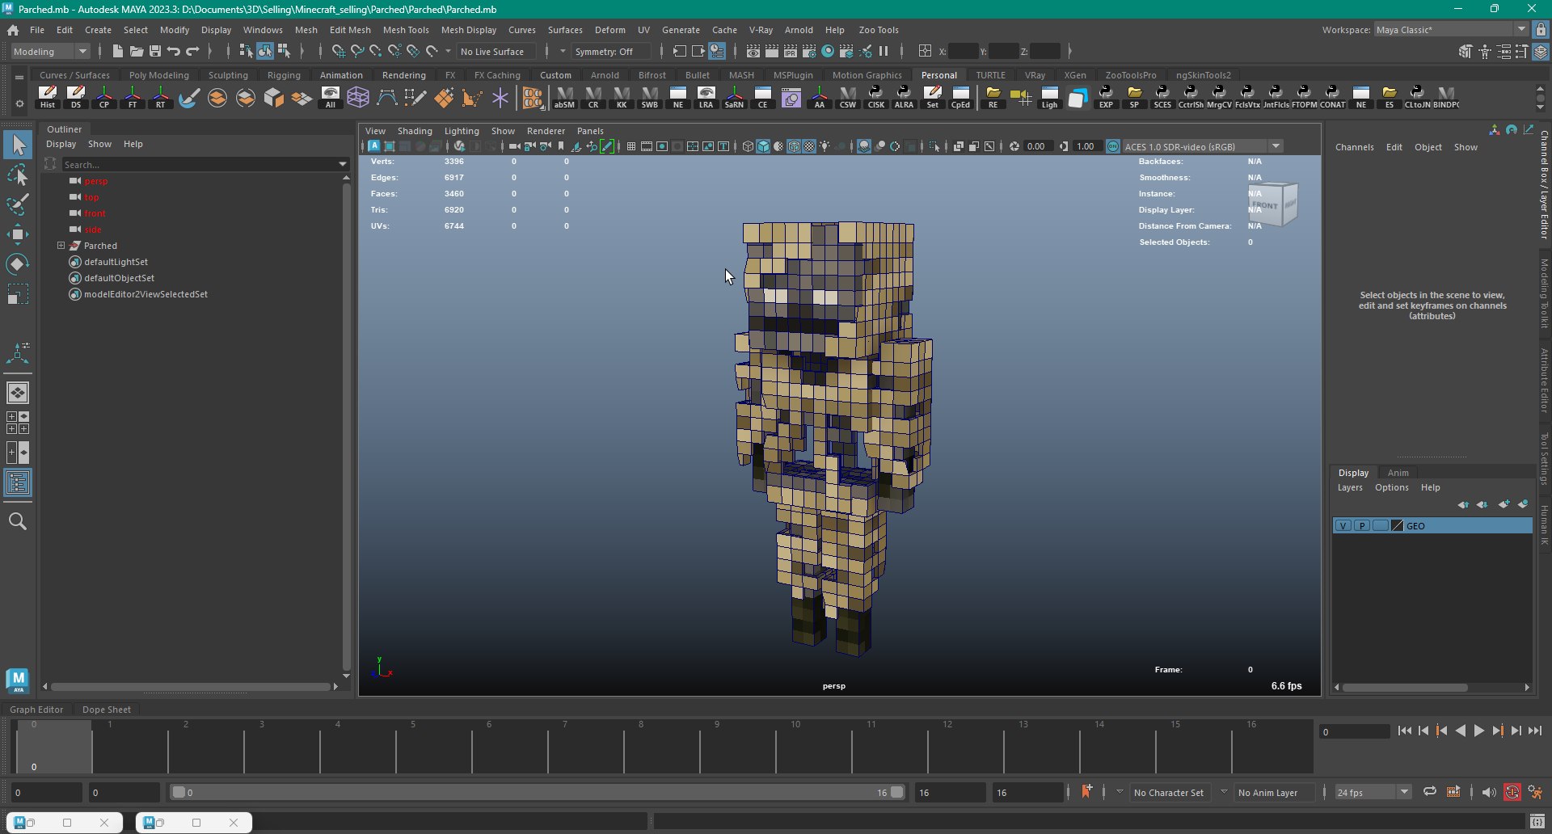Open the Mesh Tools menu

(406, 30)
